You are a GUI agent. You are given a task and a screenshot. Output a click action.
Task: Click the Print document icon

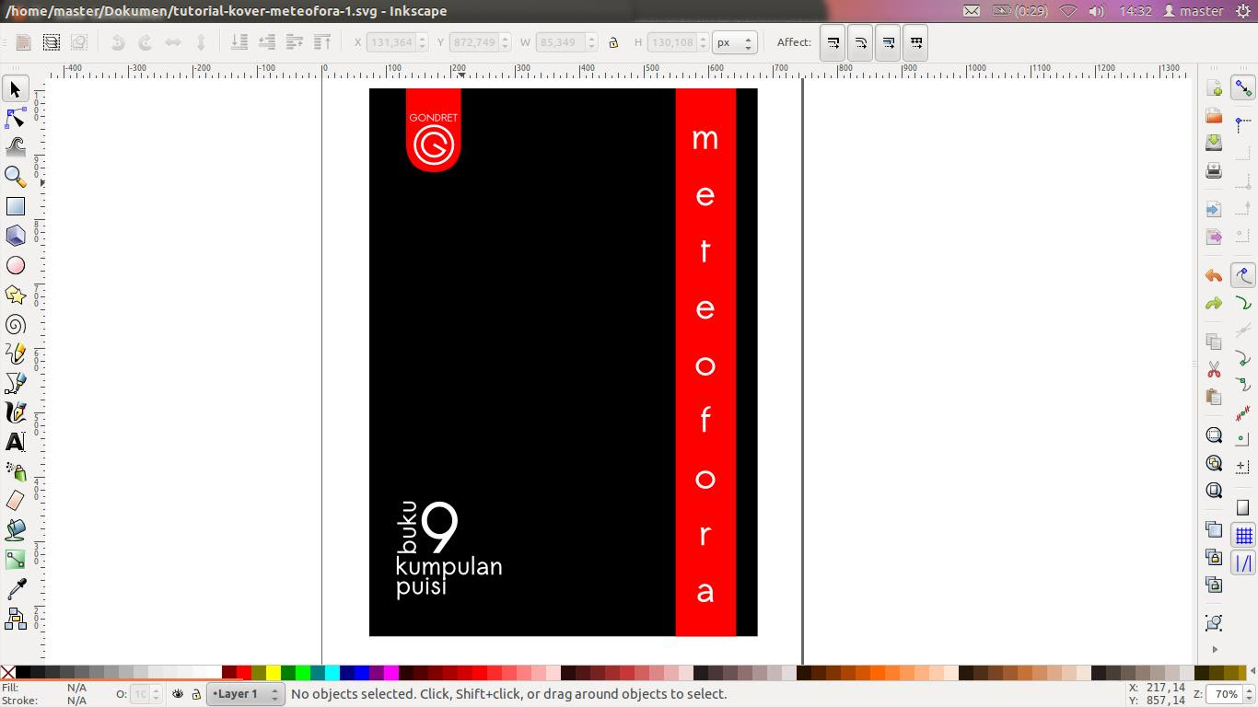(1214, 170)
